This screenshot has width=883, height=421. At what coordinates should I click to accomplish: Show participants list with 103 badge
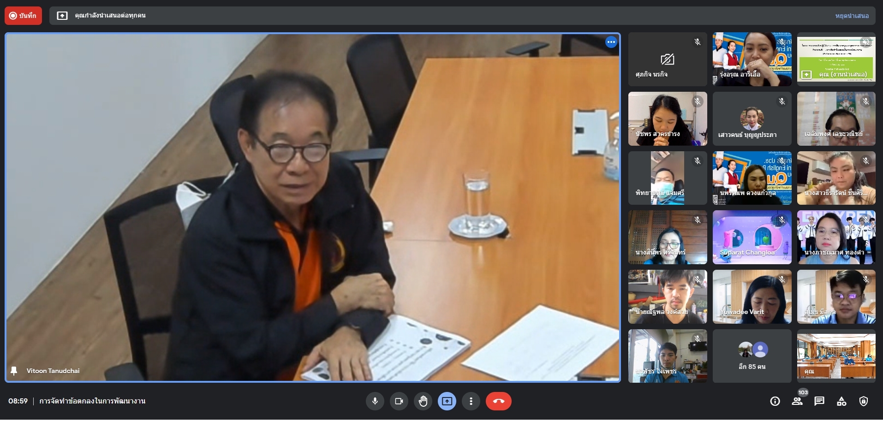coord(797,401)
